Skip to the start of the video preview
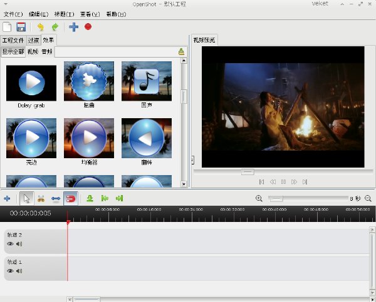This screenshot has width=376, height=302. [x=261, y=182]
